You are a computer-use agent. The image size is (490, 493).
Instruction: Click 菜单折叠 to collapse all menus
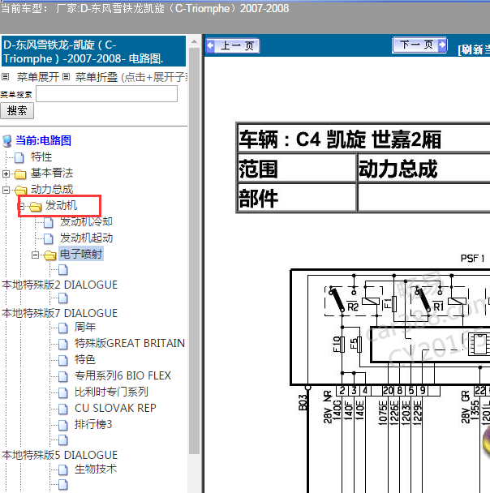tap(97, 77)
